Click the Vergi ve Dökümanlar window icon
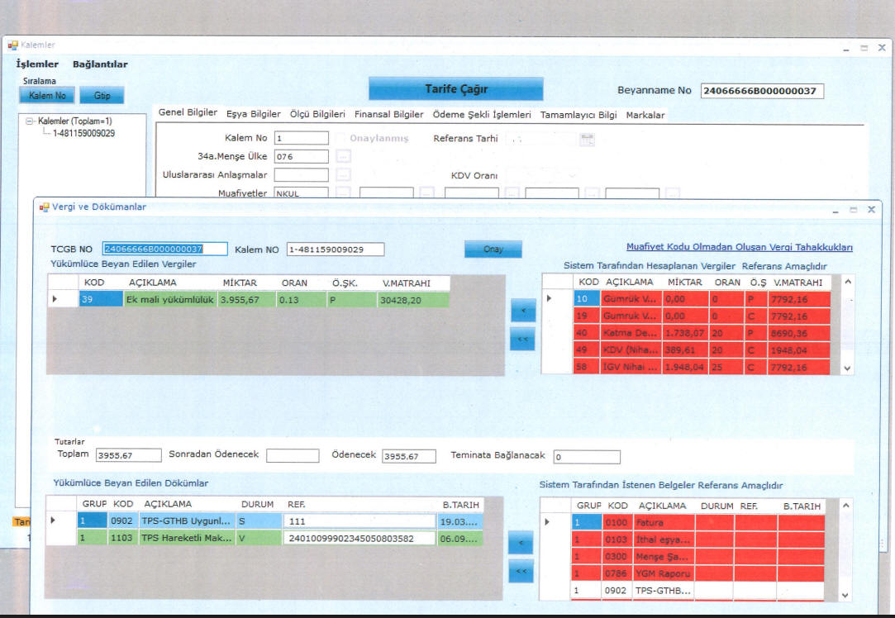 [x=45, y=207]
